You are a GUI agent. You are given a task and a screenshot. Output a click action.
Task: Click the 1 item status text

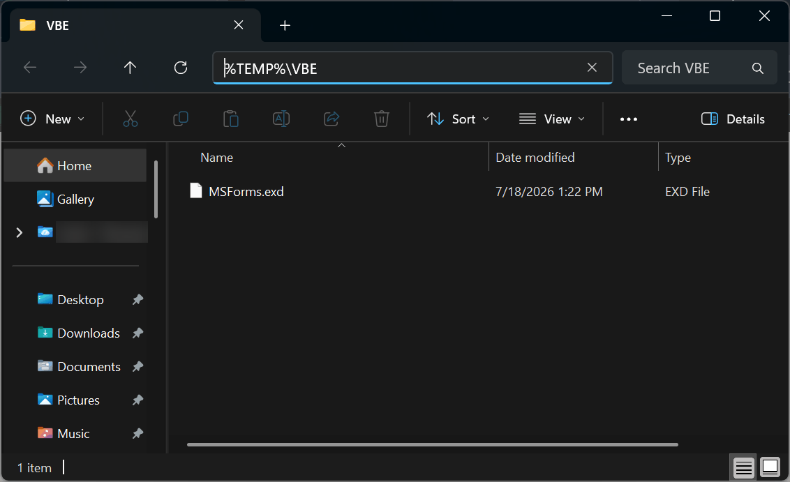(x=34, y=468)
